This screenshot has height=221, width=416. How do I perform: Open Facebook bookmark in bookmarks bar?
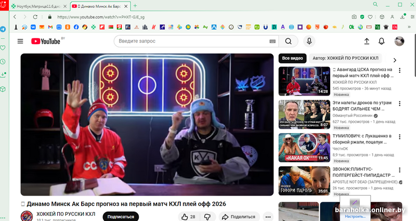click(x=76, y=27)
